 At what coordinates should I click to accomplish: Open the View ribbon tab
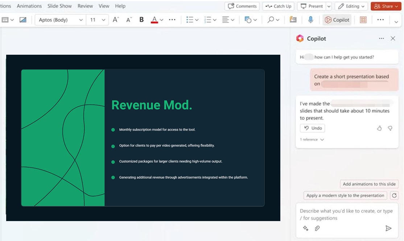tap(104, 6)
